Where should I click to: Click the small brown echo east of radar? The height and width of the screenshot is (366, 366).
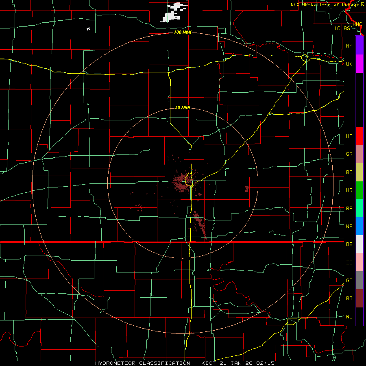coord(247,189)
